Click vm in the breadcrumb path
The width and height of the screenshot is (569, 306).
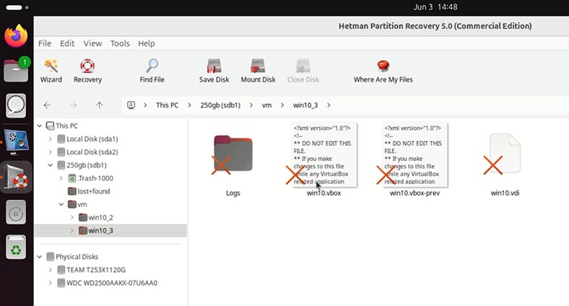(266, 105)
